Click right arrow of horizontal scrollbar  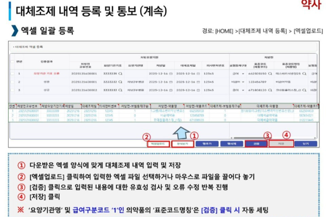[x=315, y=138]
